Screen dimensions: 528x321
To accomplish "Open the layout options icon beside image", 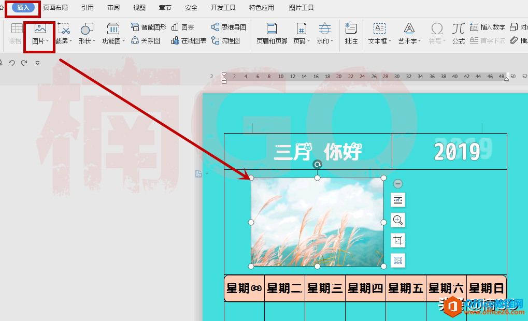I will [x=397, y=200].
